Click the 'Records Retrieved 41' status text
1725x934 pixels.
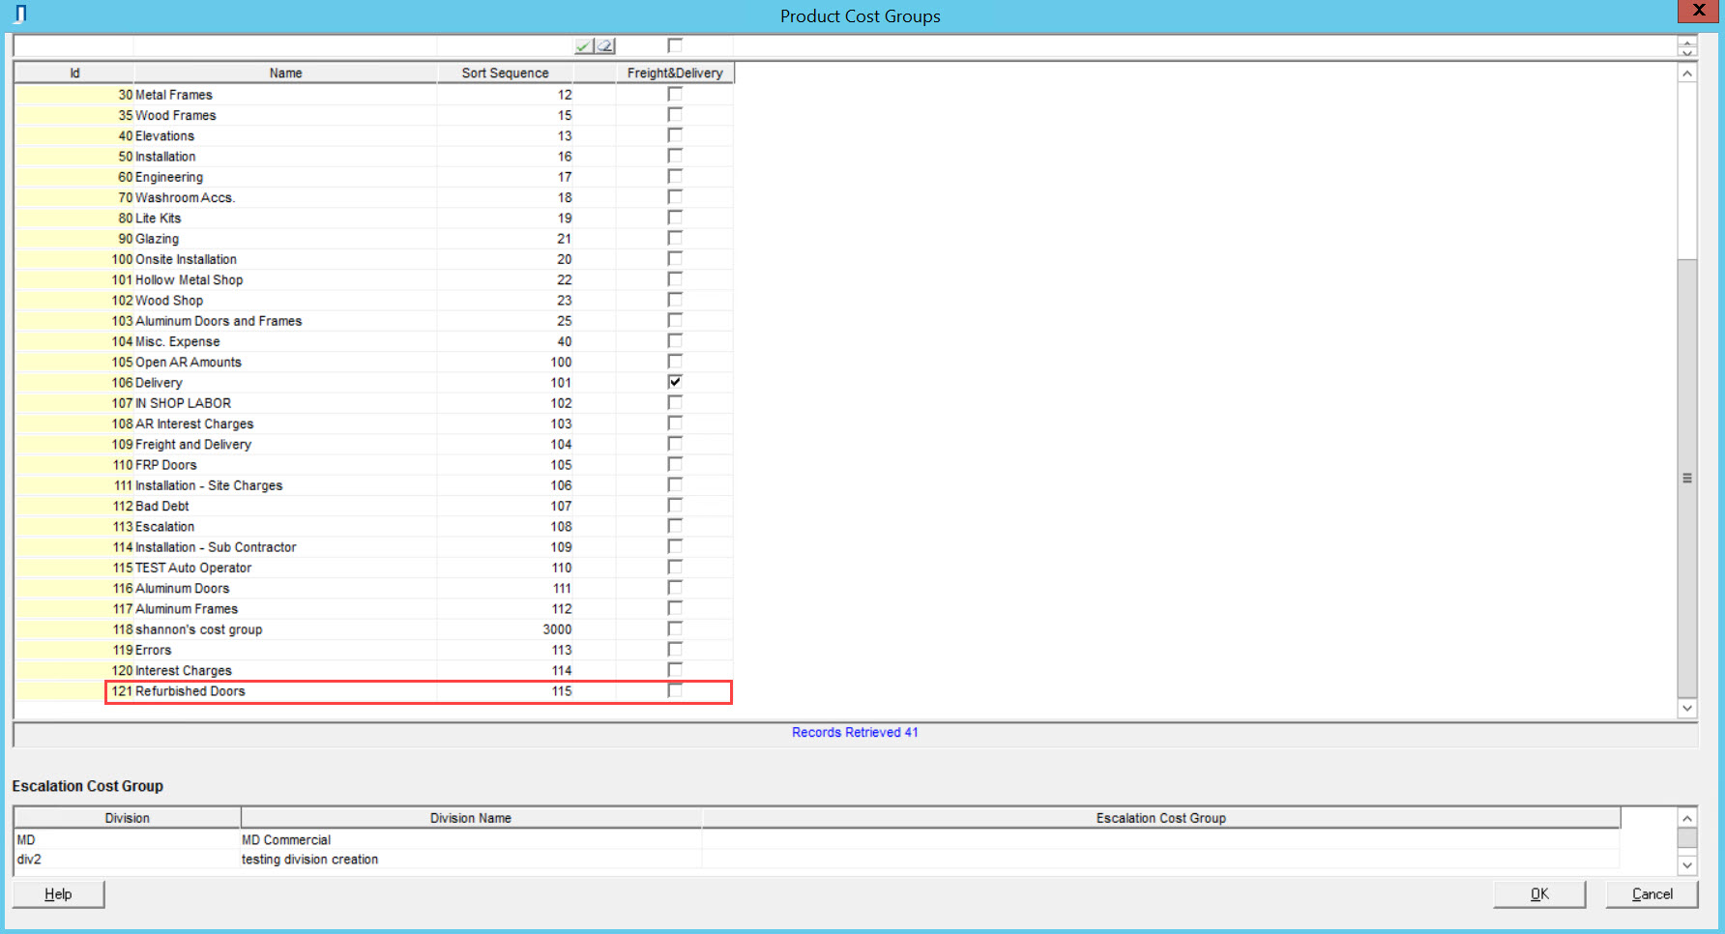855,732
